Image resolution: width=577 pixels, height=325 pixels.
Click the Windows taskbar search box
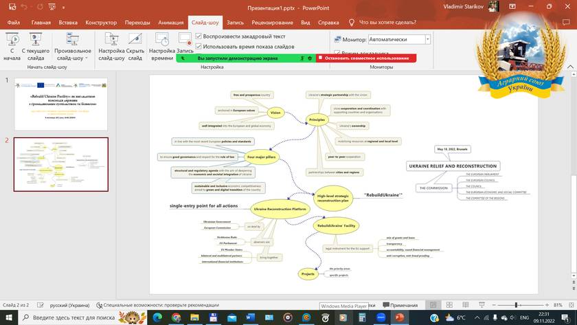(x=83, y=317)
